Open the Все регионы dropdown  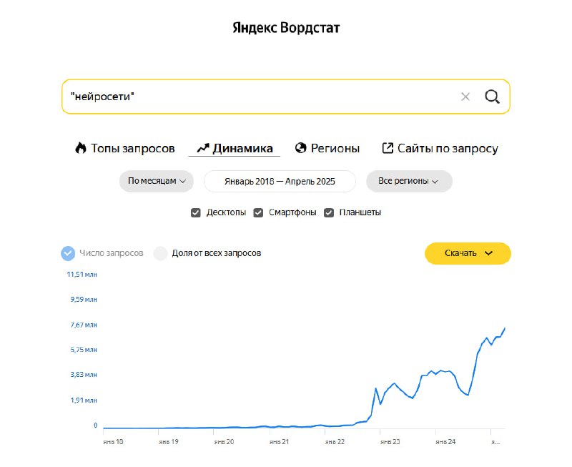click(409, 181)
